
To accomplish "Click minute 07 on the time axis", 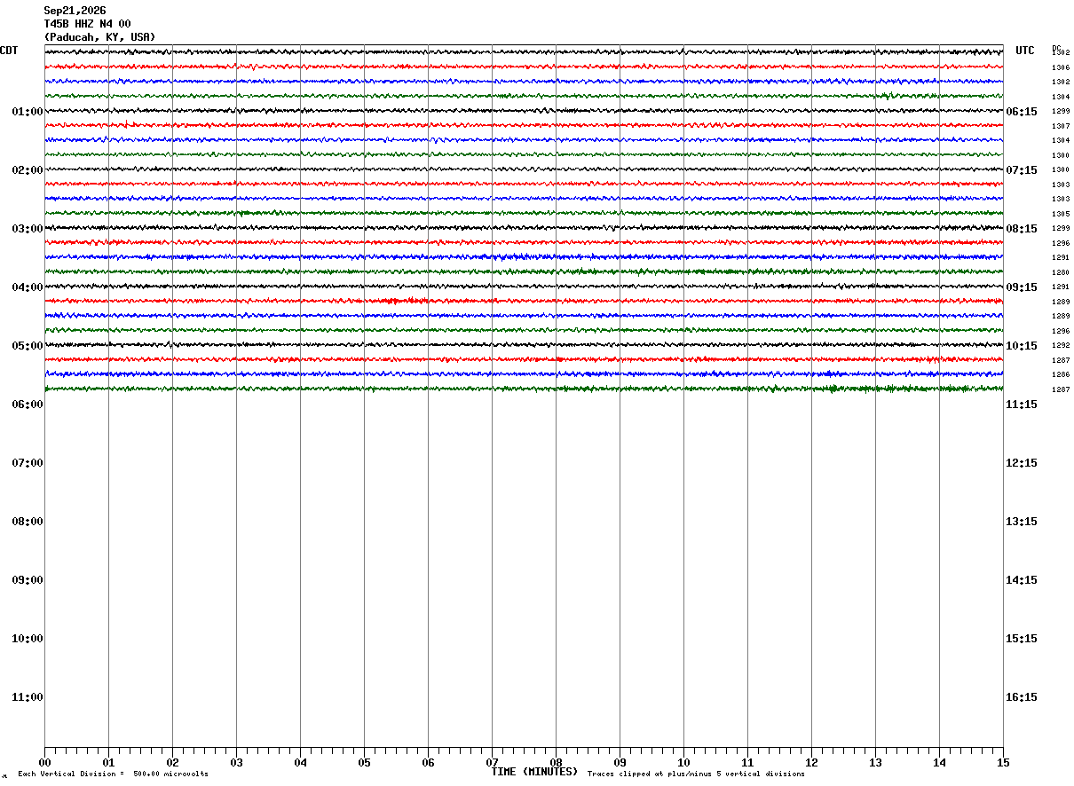I will pos(492,763).
